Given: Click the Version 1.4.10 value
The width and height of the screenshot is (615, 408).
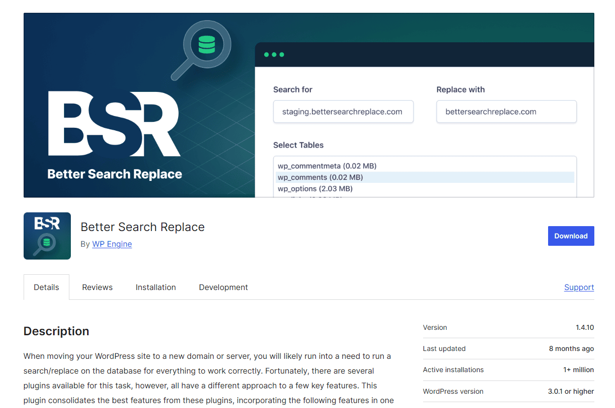Looking at the screenshot, I should (584, 327).
